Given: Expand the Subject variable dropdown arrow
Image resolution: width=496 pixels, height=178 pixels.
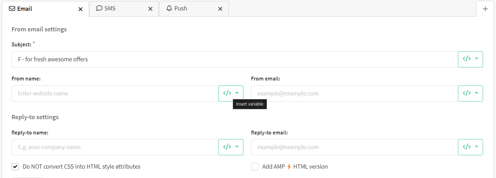Looking at the screenshot, I should point(476,59).
